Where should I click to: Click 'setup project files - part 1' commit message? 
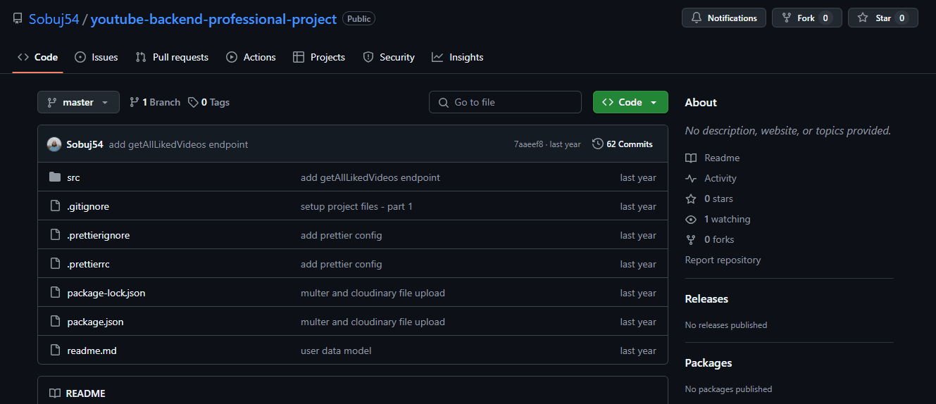(x=356, y=206)
